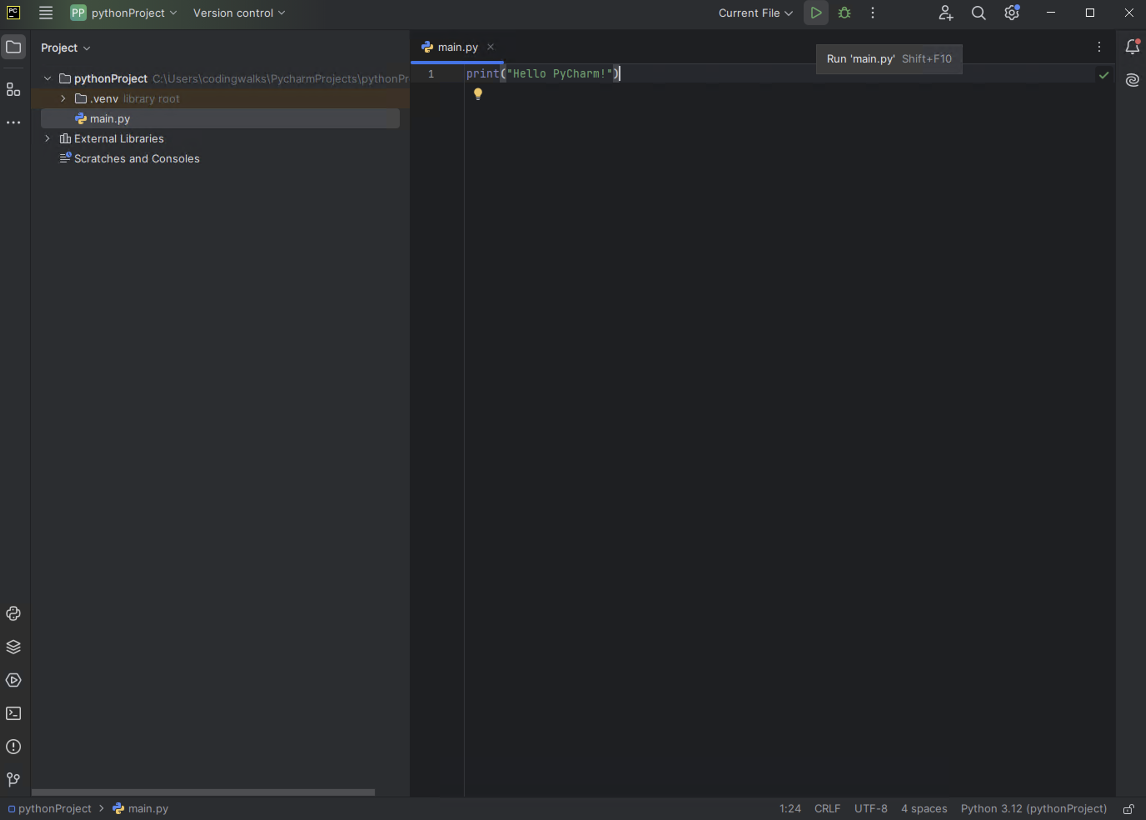Viewport: 1146px width, 820px height.
Task: Expand the .venv folder
Action: (63, 99)
